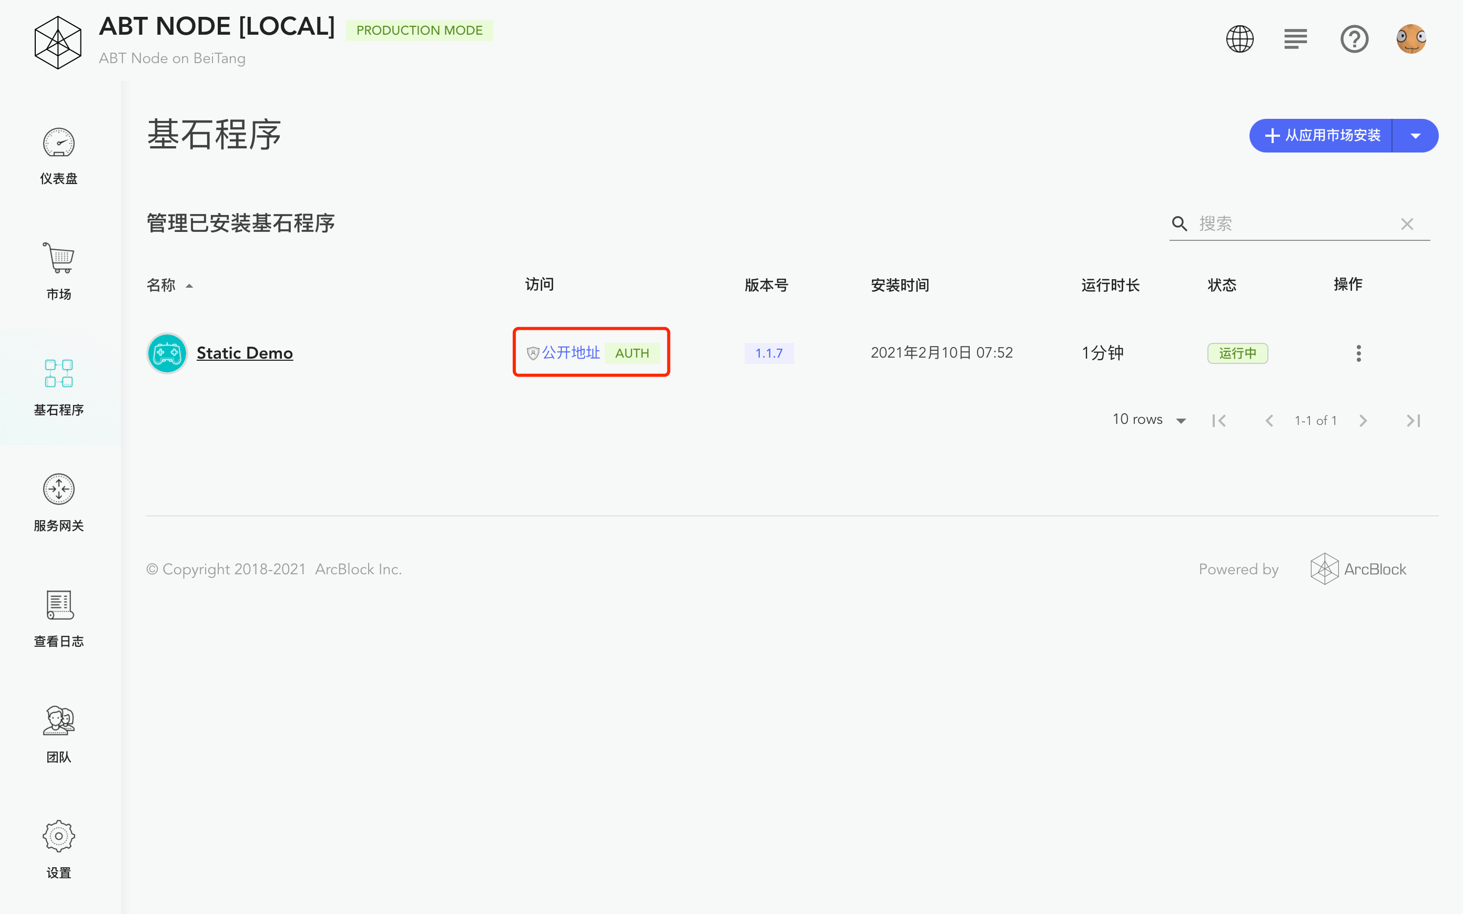Open the globe language selector icon
This screenshot has width=1463, height=914.
click(1240, 39)
